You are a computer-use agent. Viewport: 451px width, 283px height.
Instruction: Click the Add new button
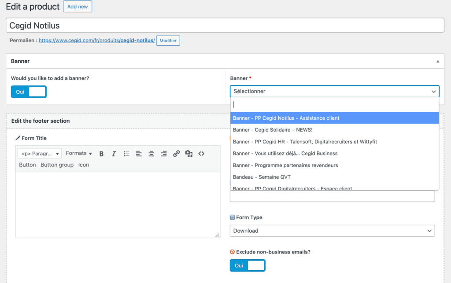click(x=78, y=7)
